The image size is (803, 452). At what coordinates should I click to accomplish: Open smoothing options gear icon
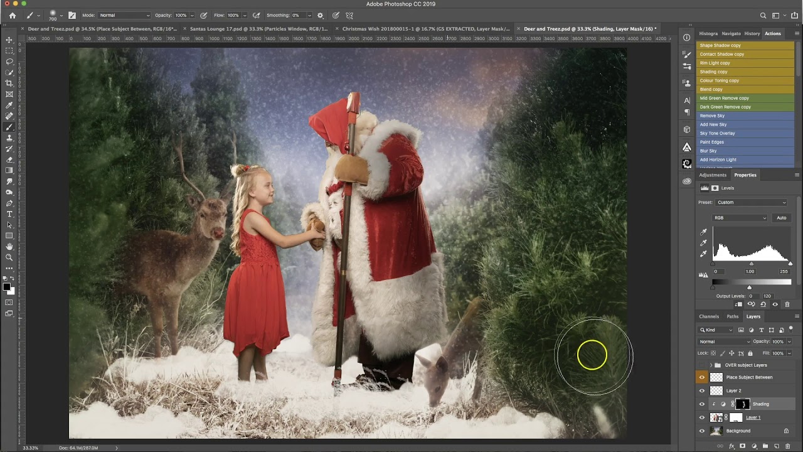[321, 15]
